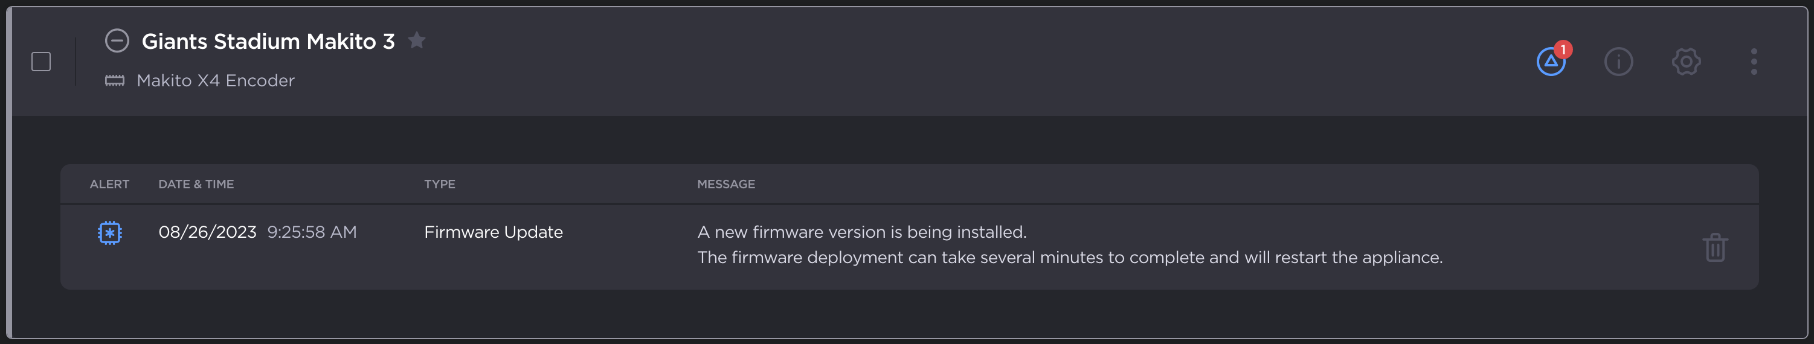1814x344 pixels.
Task: Open the device settings gear icon
Action: click(x=1686, y=62)
